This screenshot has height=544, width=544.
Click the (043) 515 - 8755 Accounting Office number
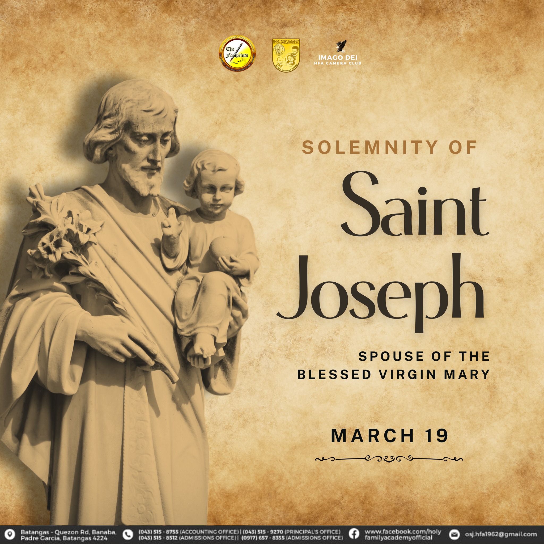pyautogui.click(x=189, y=532)
